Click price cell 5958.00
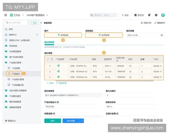The height and width of the screenshot is (135, 169). point(121,66)
